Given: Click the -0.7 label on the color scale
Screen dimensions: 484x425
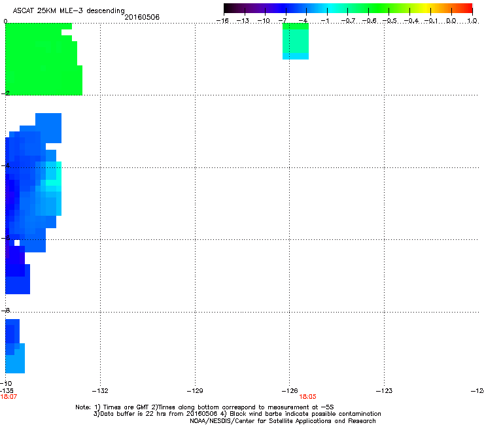Looking at the screenshot, I should (x=348, y=21).
